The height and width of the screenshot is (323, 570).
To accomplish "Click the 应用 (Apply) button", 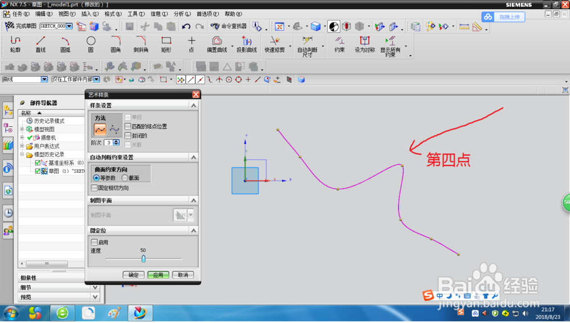I will pos(158,275).
